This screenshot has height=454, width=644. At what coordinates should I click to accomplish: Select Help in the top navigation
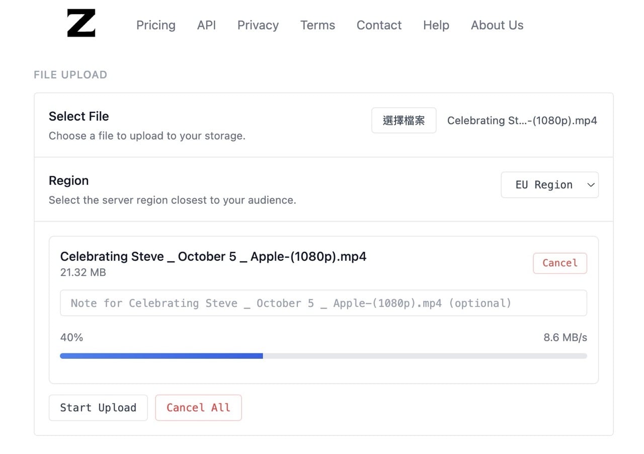click(436, 25)
